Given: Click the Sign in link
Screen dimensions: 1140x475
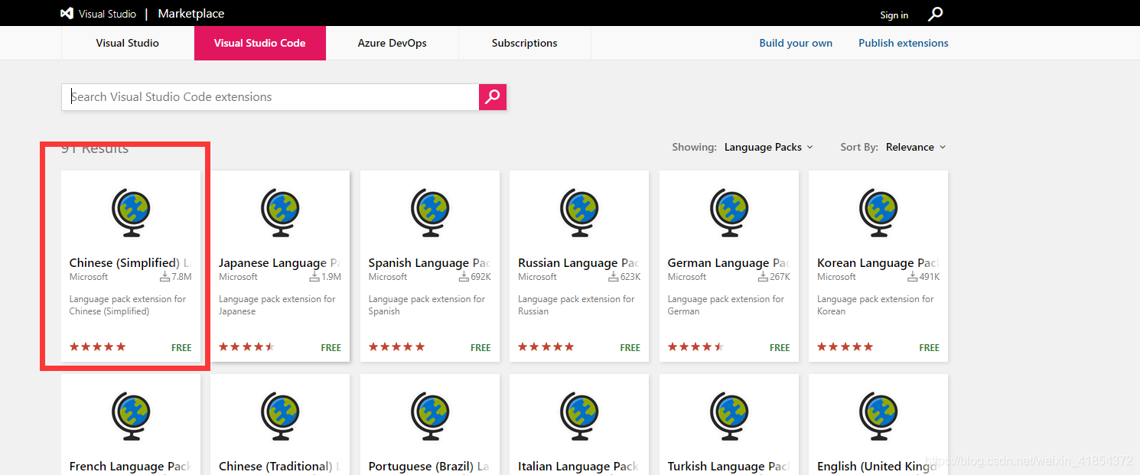Looking at the screenshot, I should 894,15.
